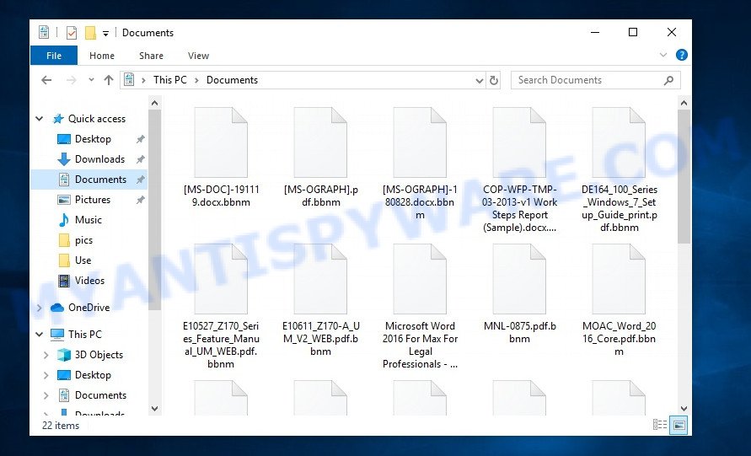
Task: Go up one folder level
Action: pyautogui.click(x=109, y=80)
